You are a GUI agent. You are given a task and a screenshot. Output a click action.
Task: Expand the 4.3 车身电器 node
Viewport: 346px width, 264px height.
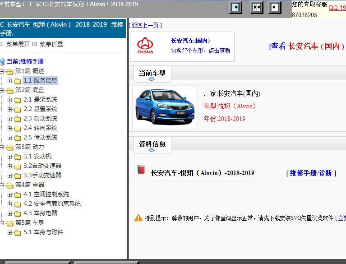pos(9,213)
